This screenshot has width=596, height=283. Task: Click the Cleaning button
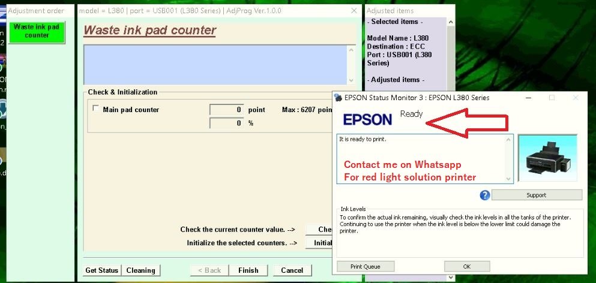pyautogui.click(x=140, y=270)
